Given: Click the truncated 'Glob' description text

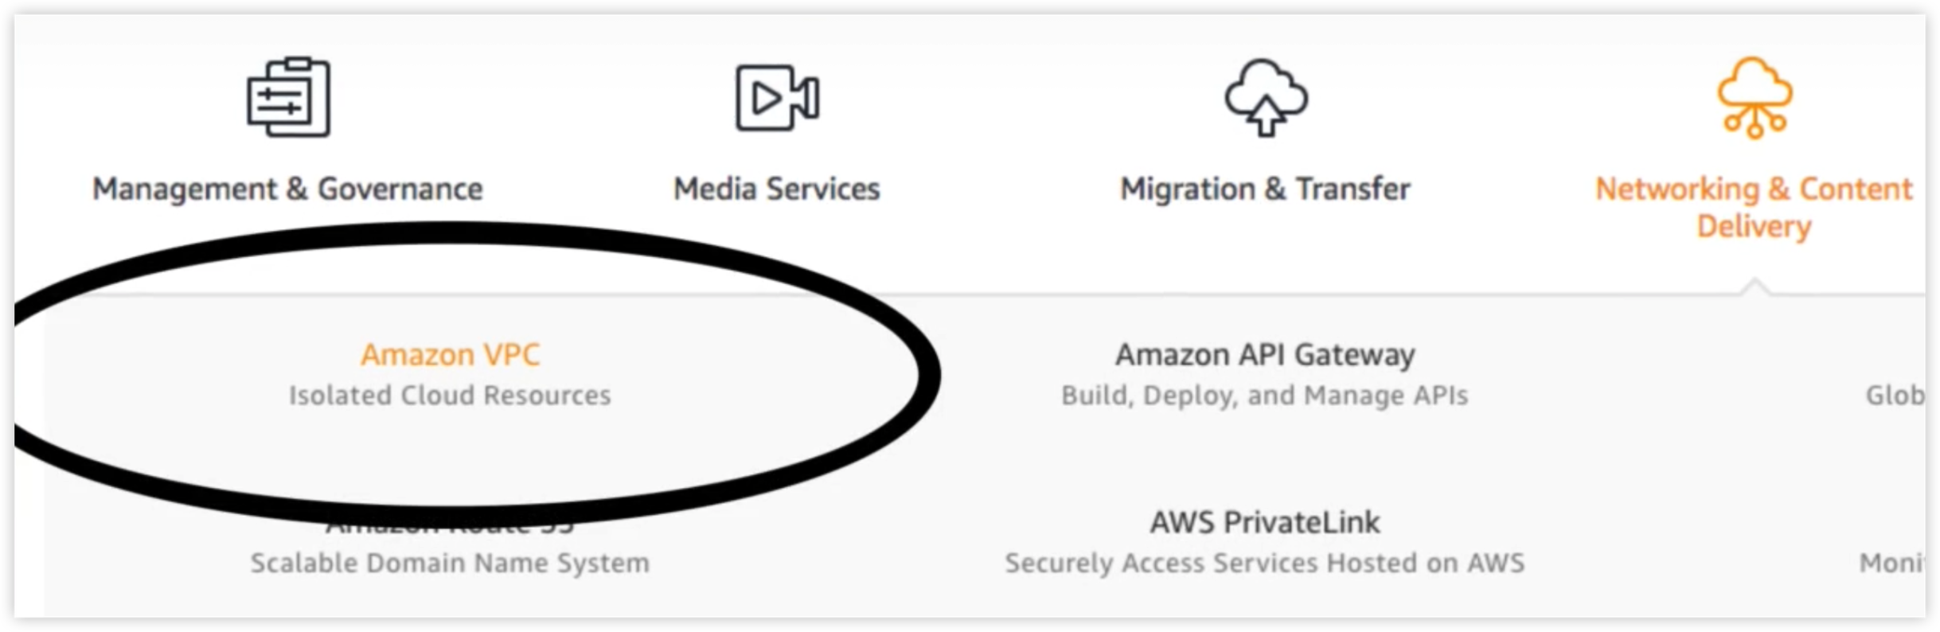Looking at the screenshot, I should (x=1895, y=396).
